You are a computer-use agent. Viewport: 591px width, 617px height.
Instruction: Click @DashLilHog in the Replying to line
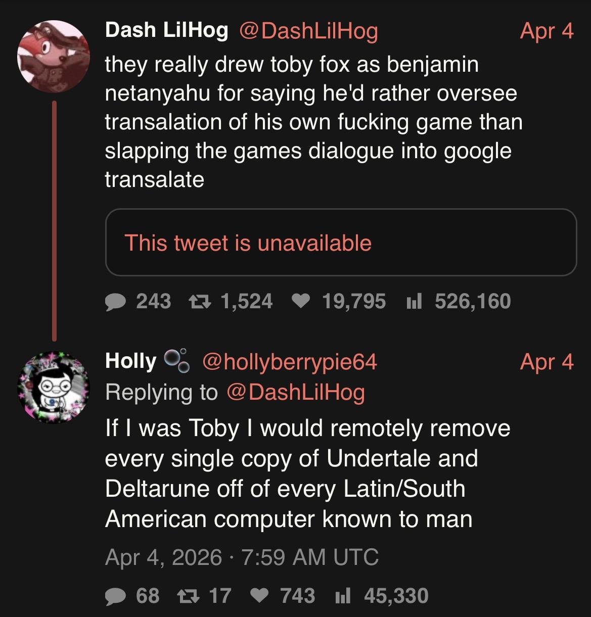click(x=296, y=392)
